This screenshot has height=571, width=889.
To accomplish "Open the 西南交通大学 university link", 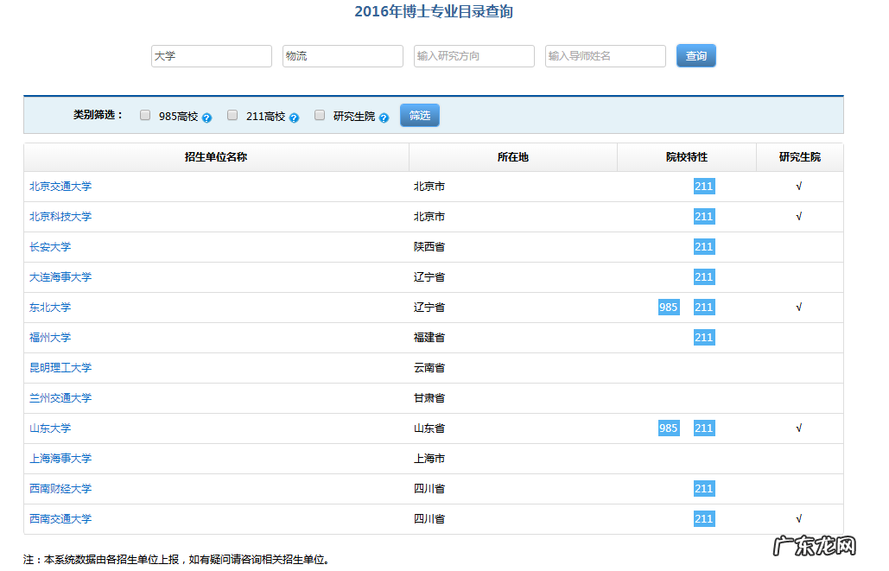I will [x=60, y=518].
